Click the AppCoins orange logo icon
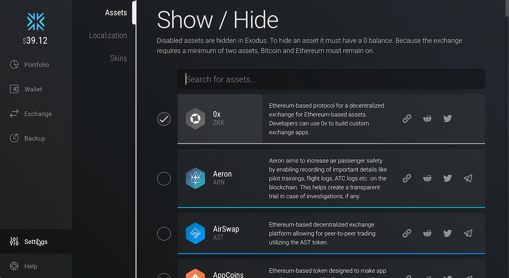Viewport: 509px width, 278px height. click(x=195, y=273)
